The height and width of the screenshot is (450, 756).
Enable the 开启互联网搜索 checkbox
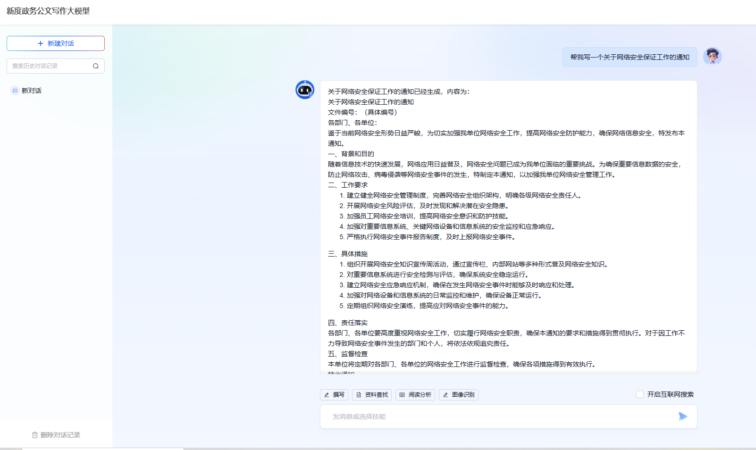(x=639, y=394)
